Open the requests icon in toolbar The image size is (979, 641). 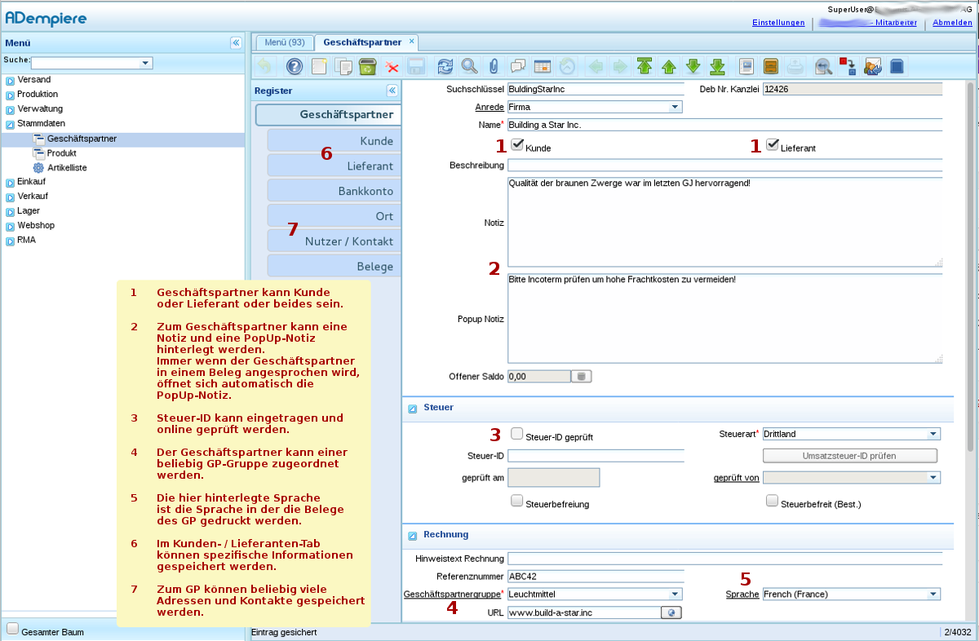[872, 67]
